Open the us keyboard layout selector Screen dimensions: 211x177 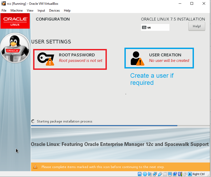[155, 27]
